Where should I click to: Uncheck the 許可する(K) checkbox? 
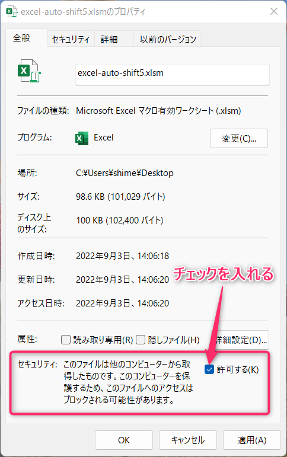(209, 369)
